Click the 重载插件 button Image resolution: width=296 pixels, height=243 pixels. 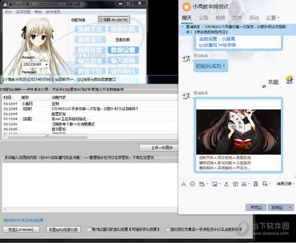click(x=90, y=39)
